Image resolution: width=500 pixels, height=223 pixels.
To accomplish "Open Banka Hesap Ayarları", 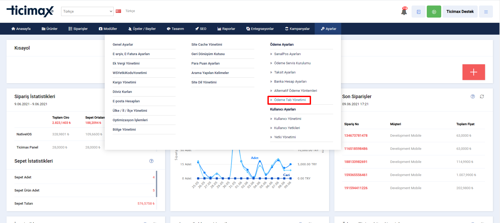I will coord(290,82).
